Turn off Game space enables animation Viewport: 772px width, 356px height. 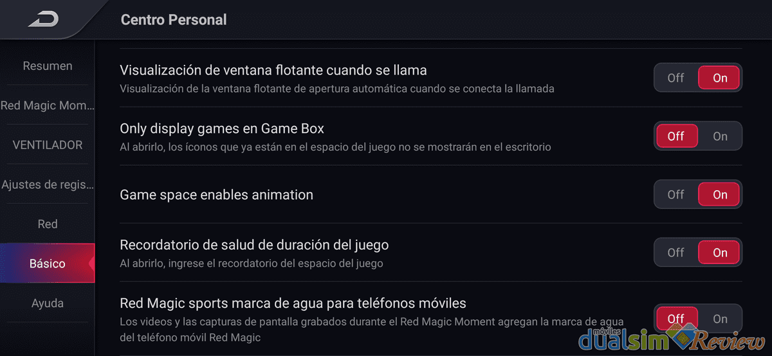[x=675, y=195]
